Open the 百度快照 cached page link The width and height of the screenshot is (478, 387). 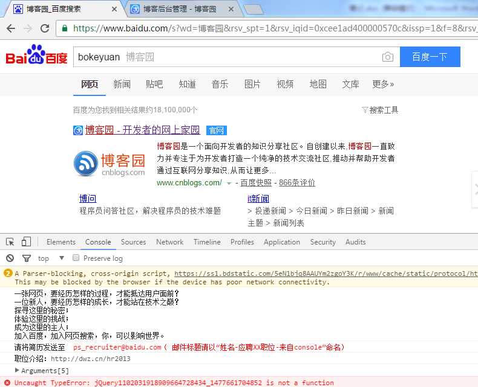[256, 183]
